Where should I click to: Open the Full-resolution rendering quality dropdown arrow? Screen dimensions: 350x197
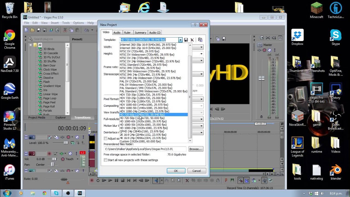(202, 119)
